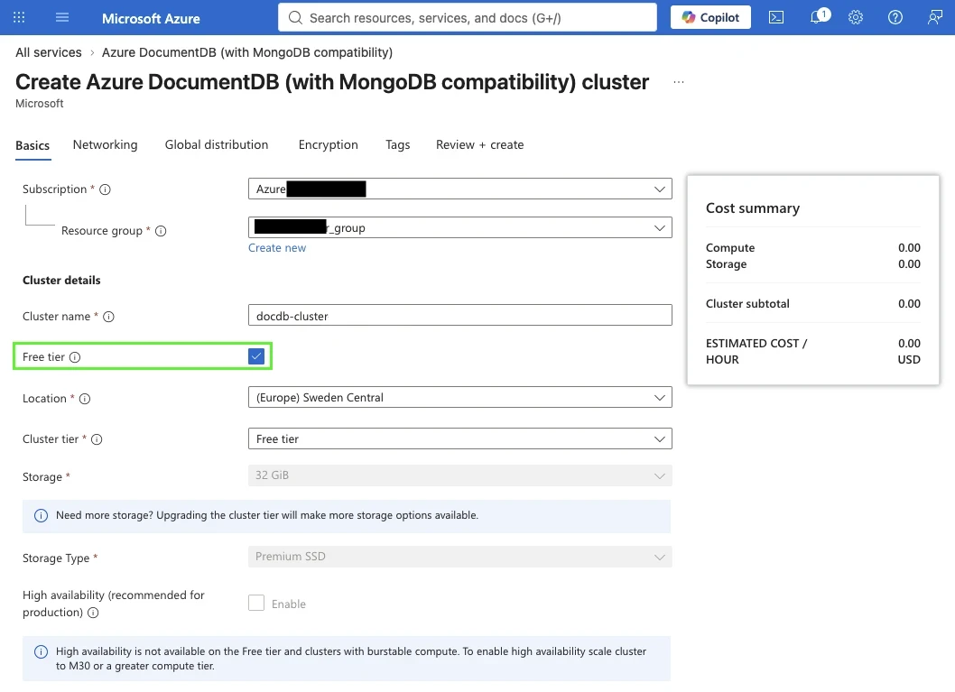The width and height of the screenshot is (955, 692).
Task: Open the Cluster tier dropdown
Action: 459,438
